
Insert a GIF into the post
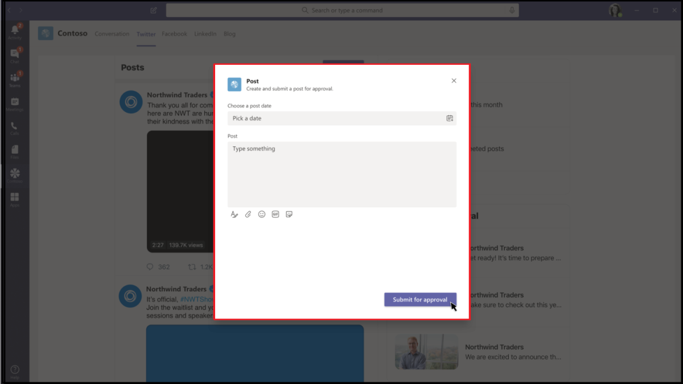(275, 214)
